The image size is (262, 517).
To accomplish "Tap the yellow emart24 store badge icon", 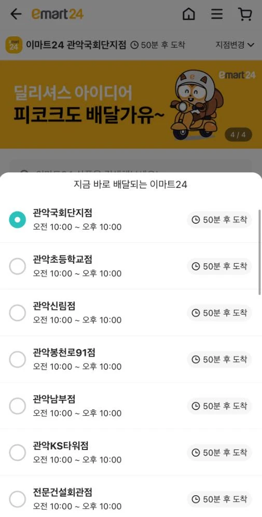I will tap(13, 45).
